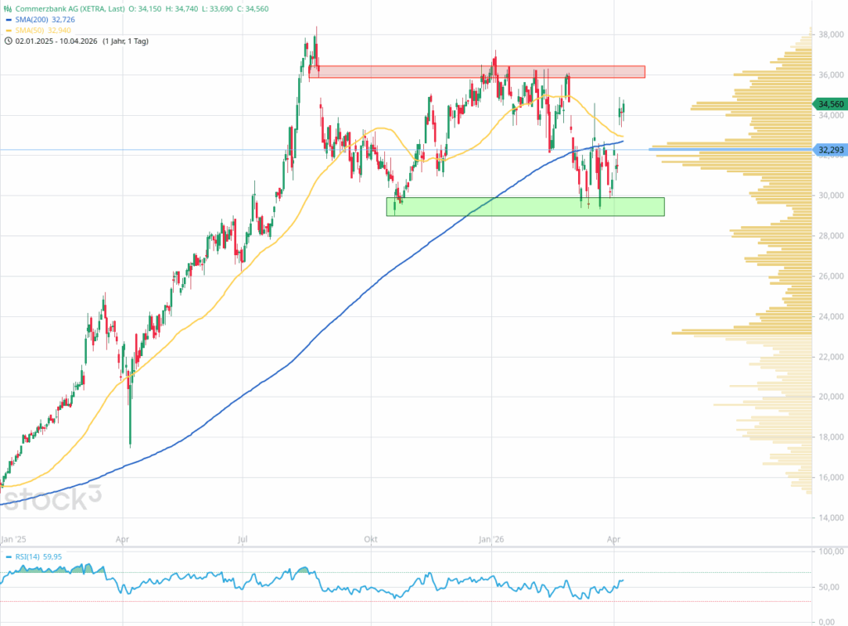848x626 pixels.
Task: Click the yellow SMA(50) line marker icon
Action: 8,29
